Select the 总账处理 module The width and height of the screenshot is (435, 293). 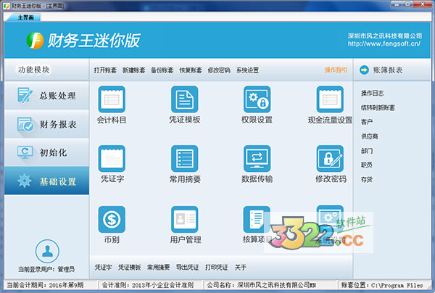46,96
